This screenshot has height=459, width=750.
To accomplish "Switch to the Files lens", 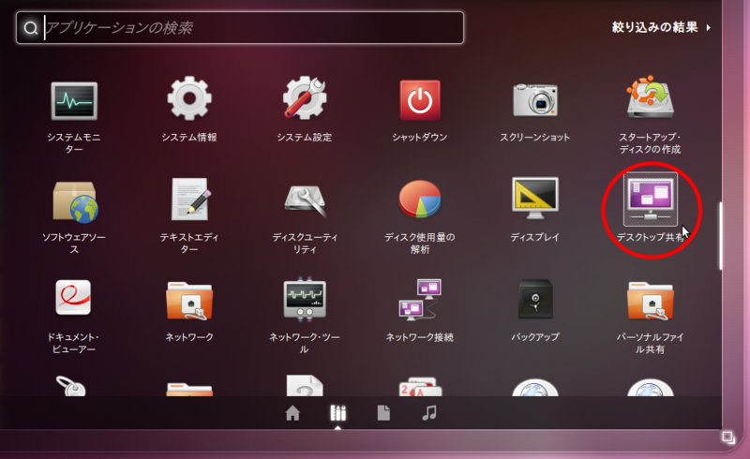I will (x=383, y=412).
